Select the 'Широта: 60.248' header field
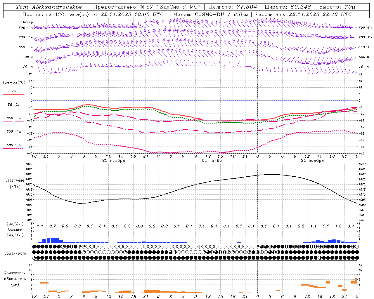 pyautogui.click(x=288, y=7)
